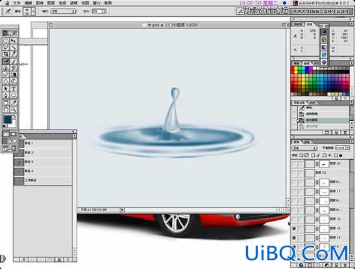Select the Crop tool

(x=6, y=53)
